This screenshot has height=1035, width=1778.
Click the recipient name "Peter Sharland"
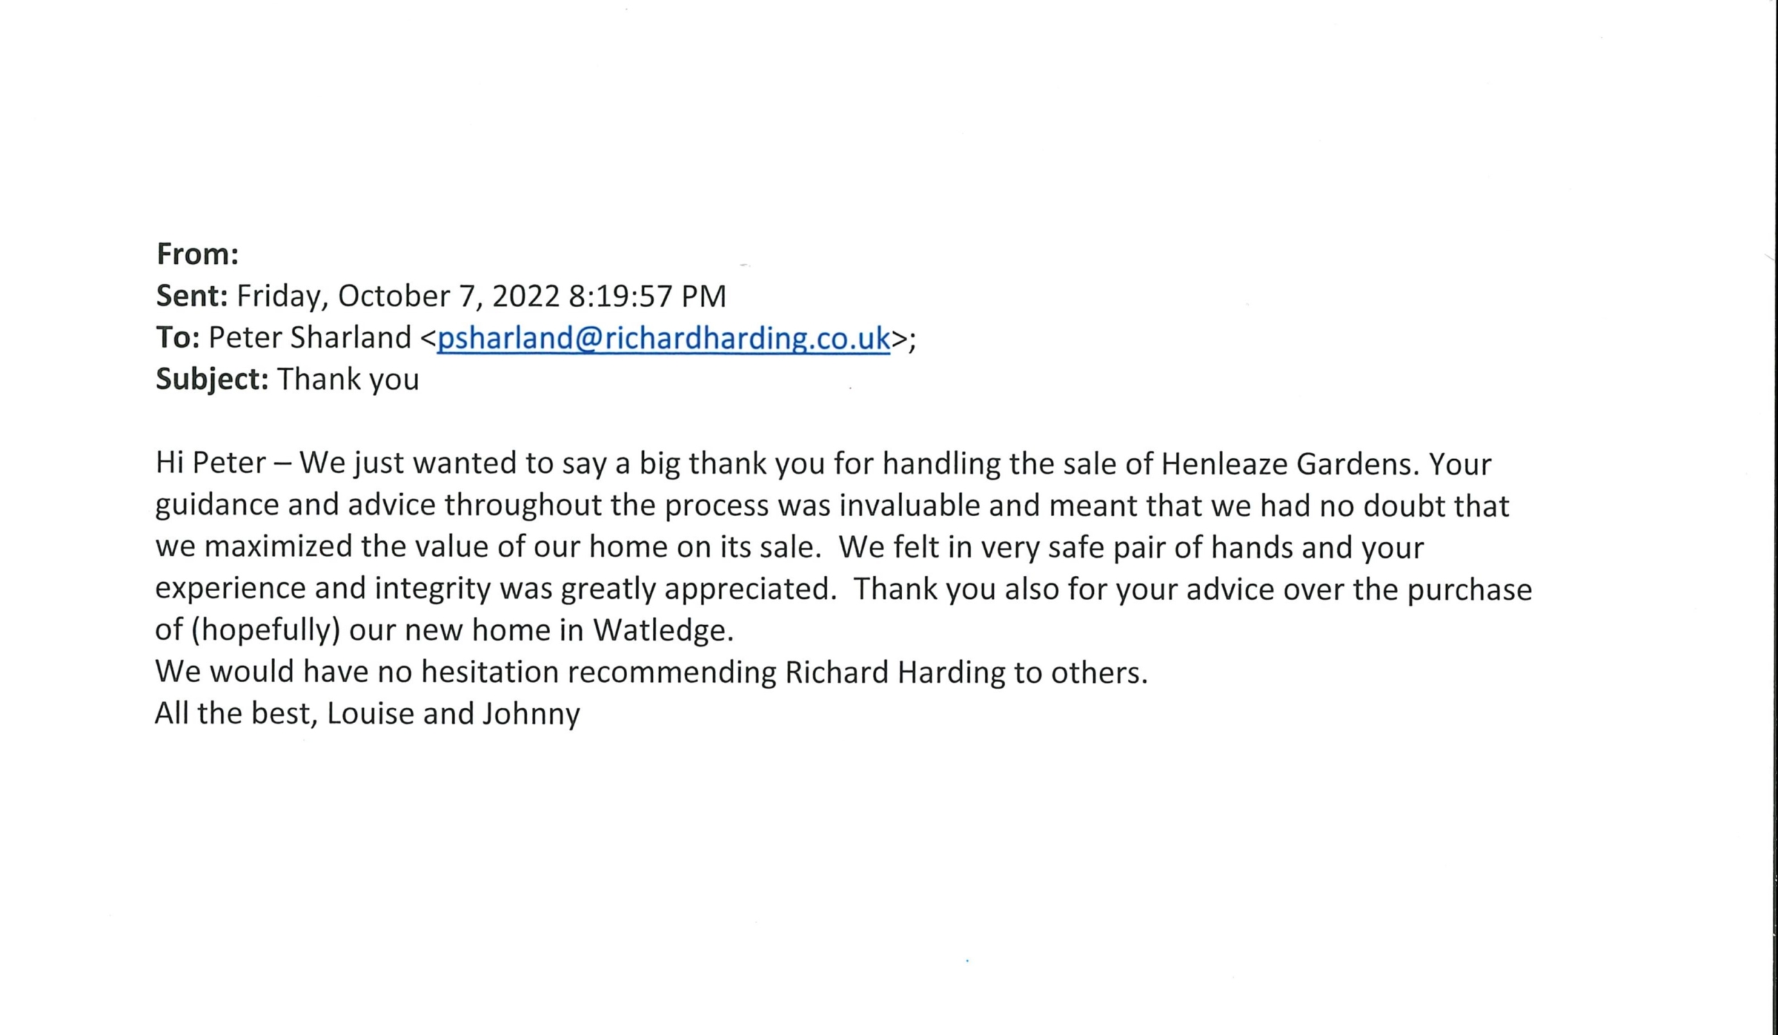(310, 338)
